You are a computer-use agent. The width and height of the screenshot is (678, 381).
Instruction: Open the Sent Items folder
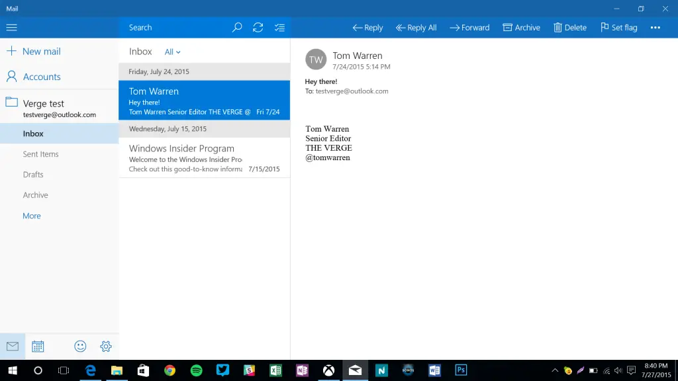(x=40, y=153)
